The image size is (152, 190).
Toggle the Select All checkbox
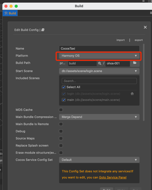[64, 87]
